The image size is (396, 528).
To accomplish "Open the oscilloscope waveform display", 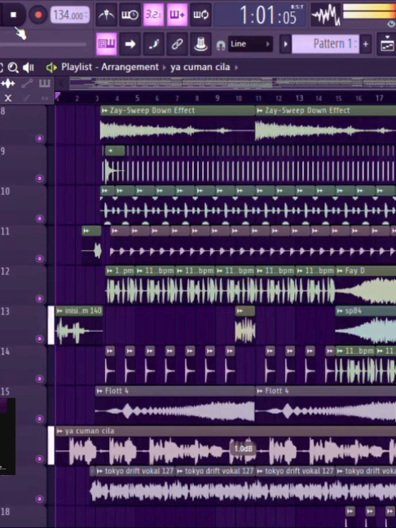I will pyautogui.click(x=325, y=15).
